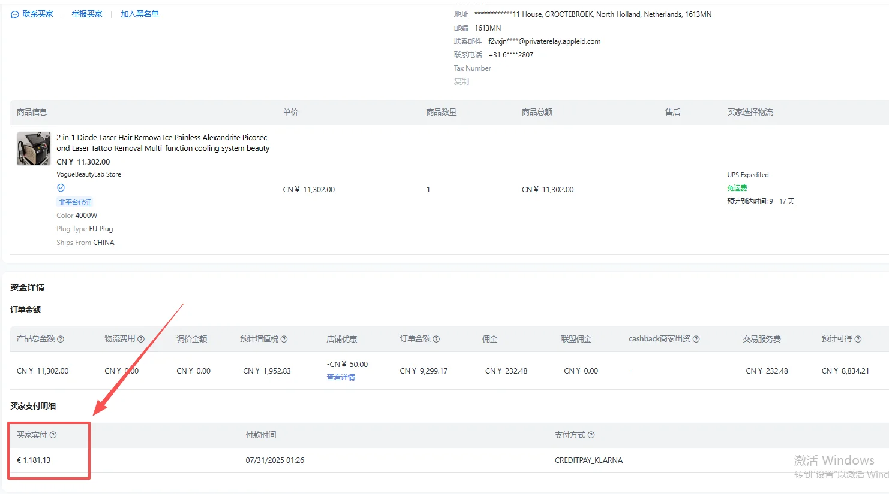Screen dimensions: 889x494
Task: Click the question icon beside 买家实付
Action: 53,435
